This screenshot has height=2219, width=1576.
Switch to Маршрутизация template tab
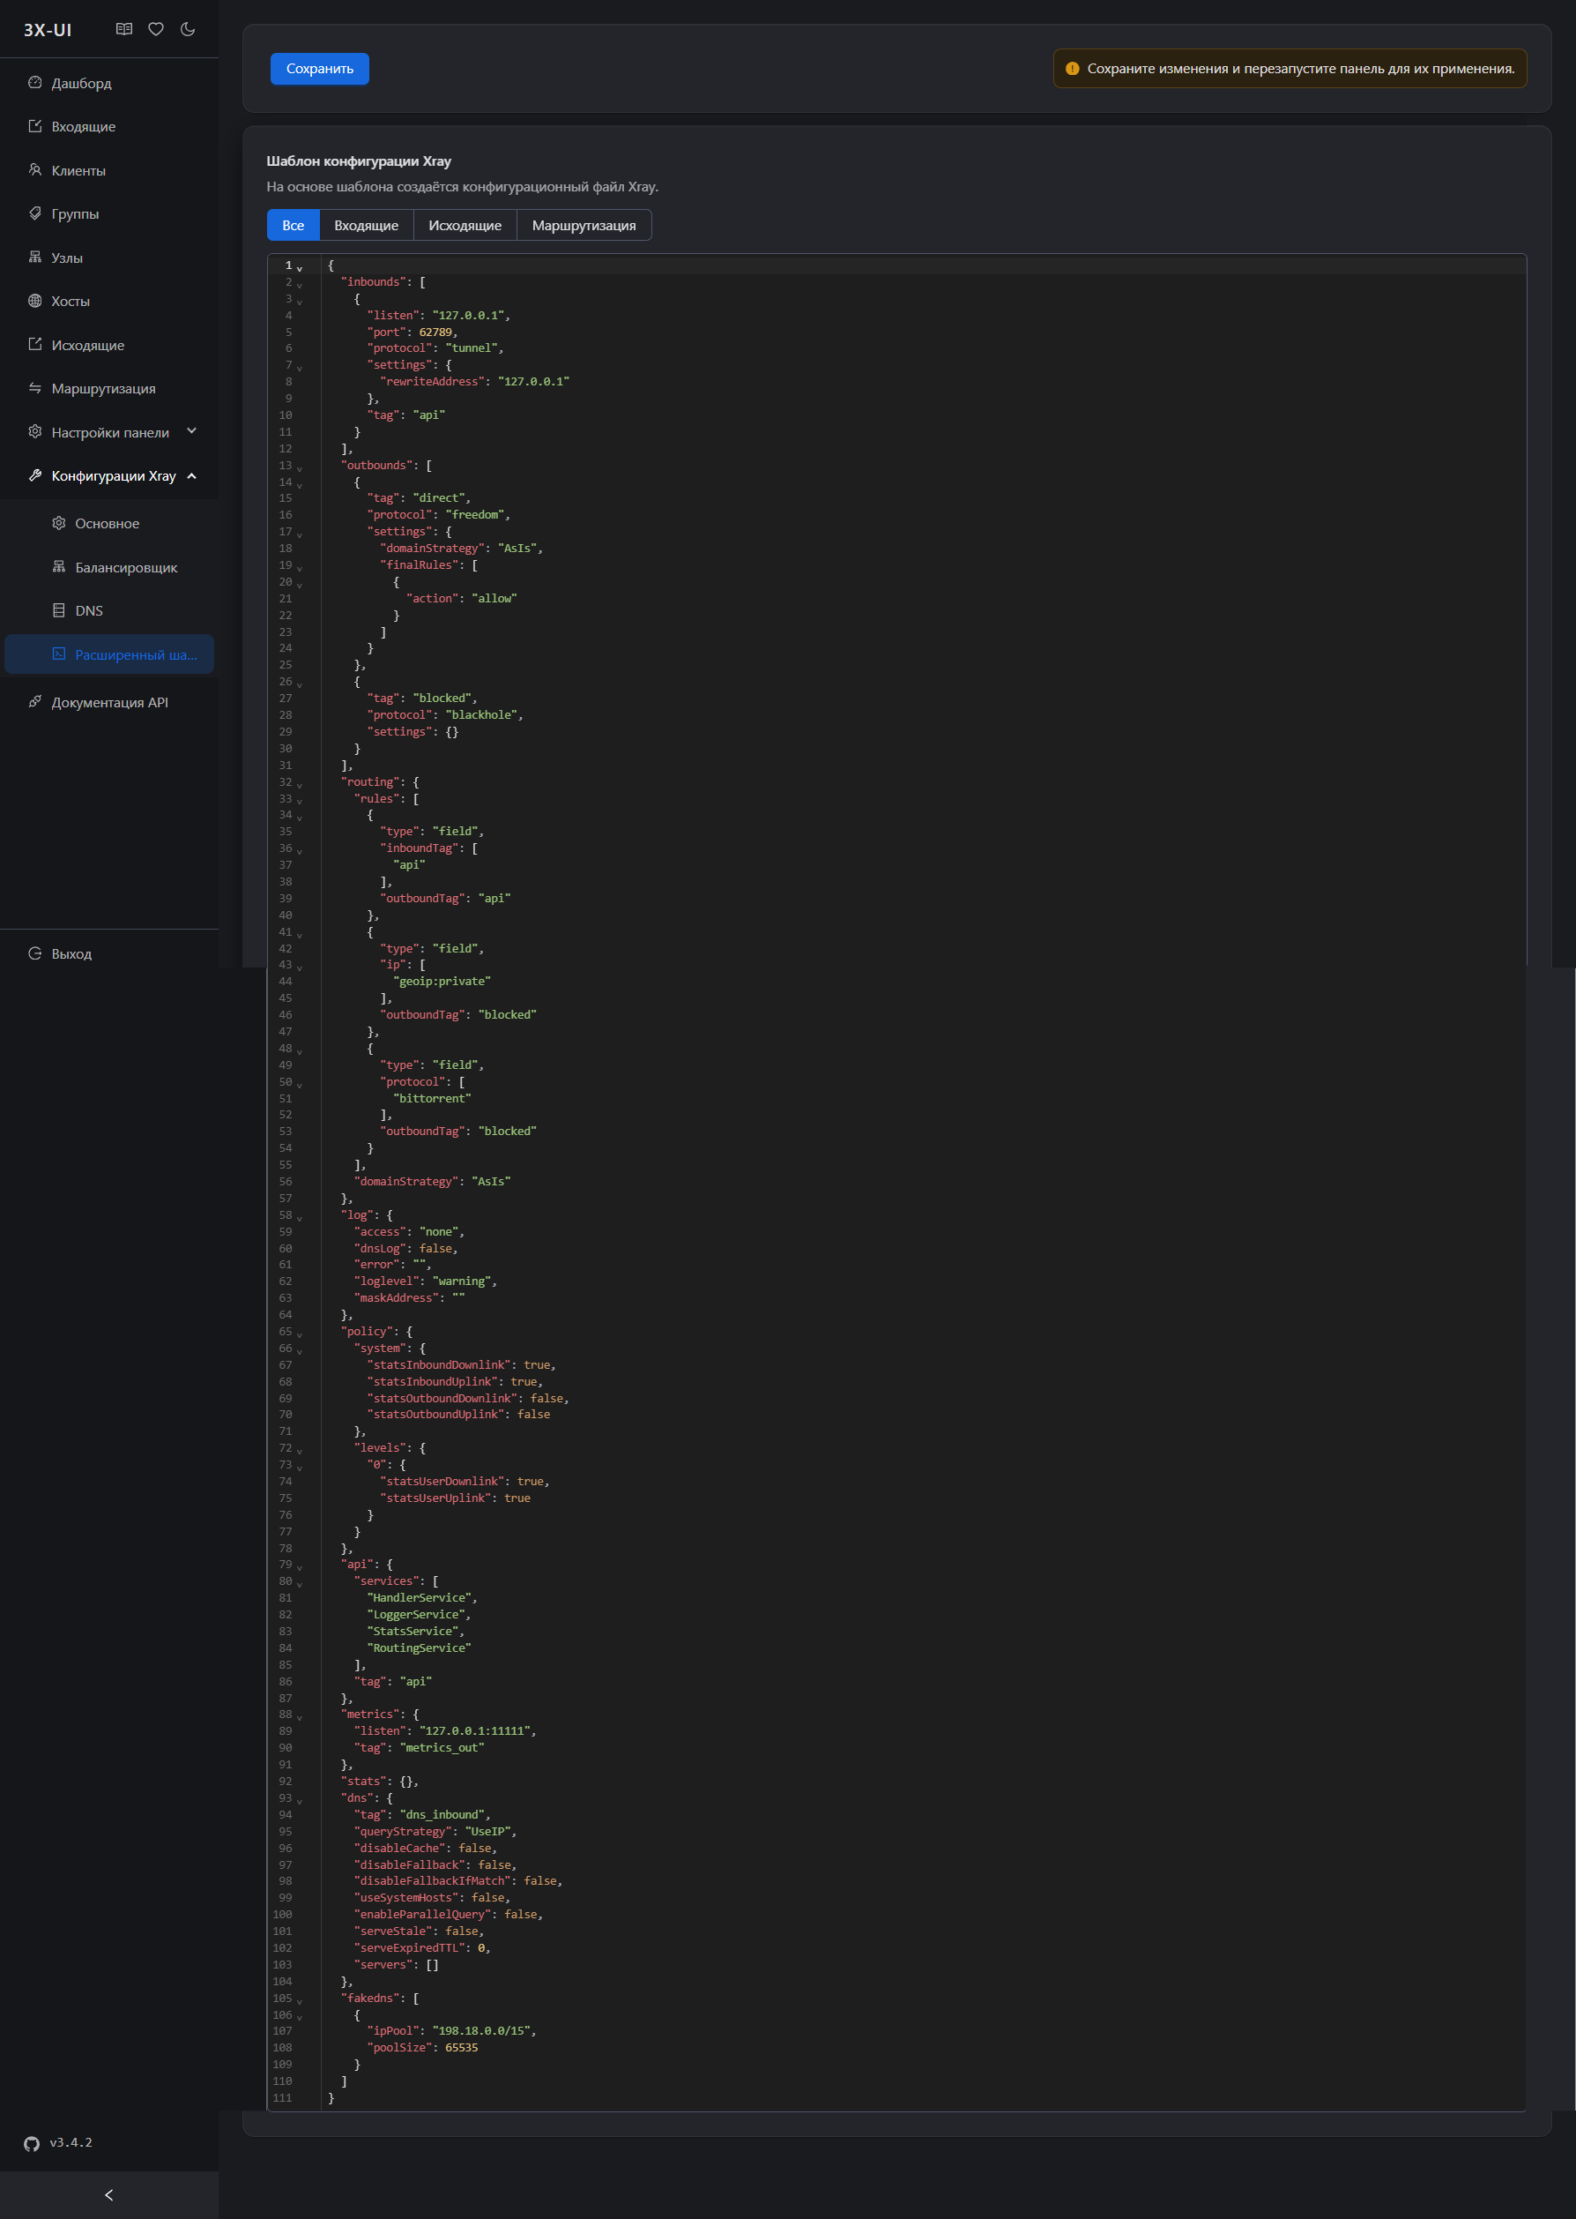pyautogui.click(x=584, y=225)
